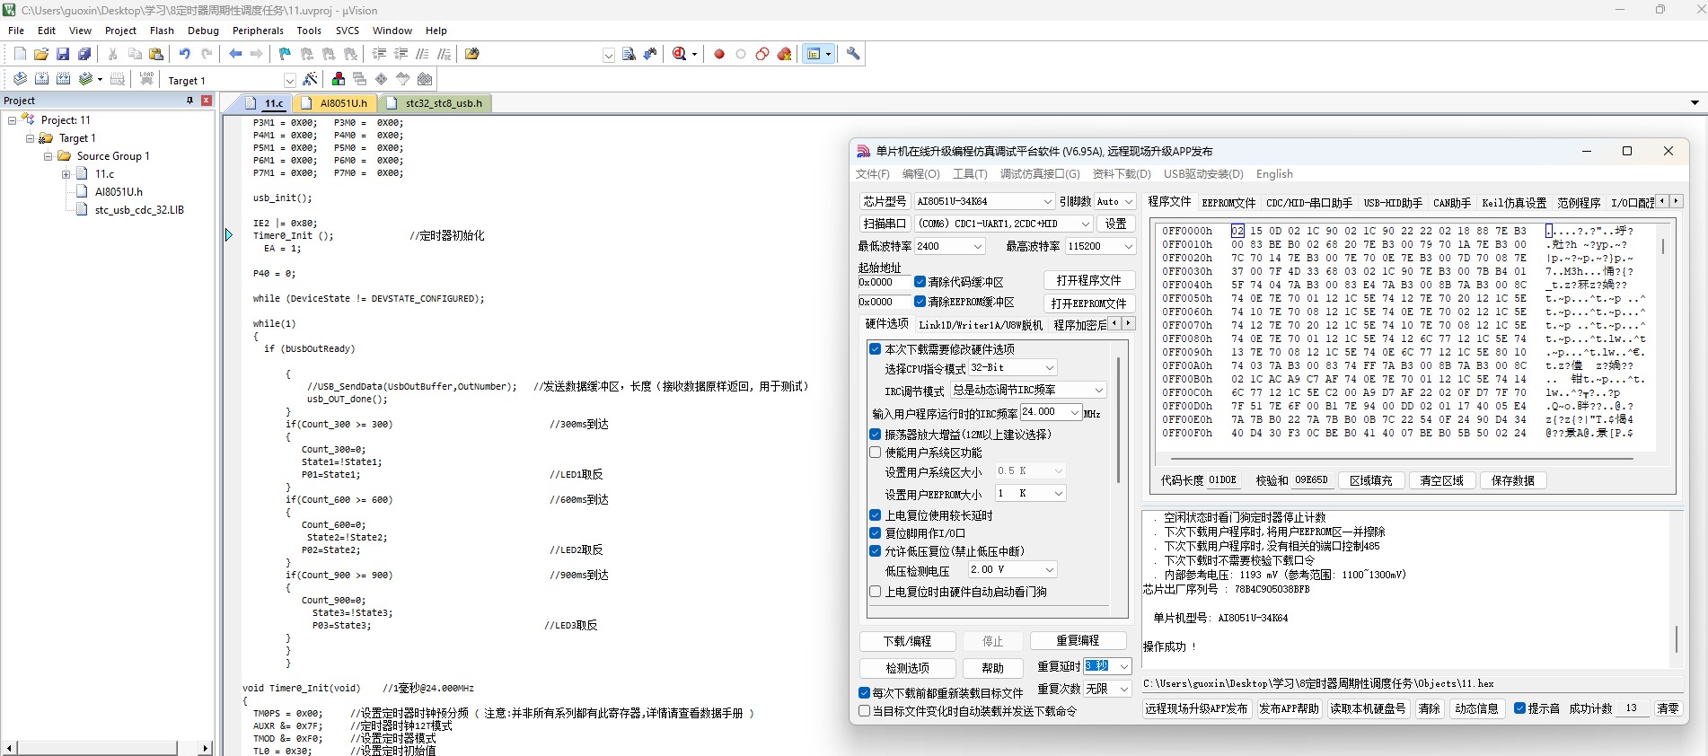Click the 下载/编程 button
This screenshot has height=756, width=1708.
point(907,641)
